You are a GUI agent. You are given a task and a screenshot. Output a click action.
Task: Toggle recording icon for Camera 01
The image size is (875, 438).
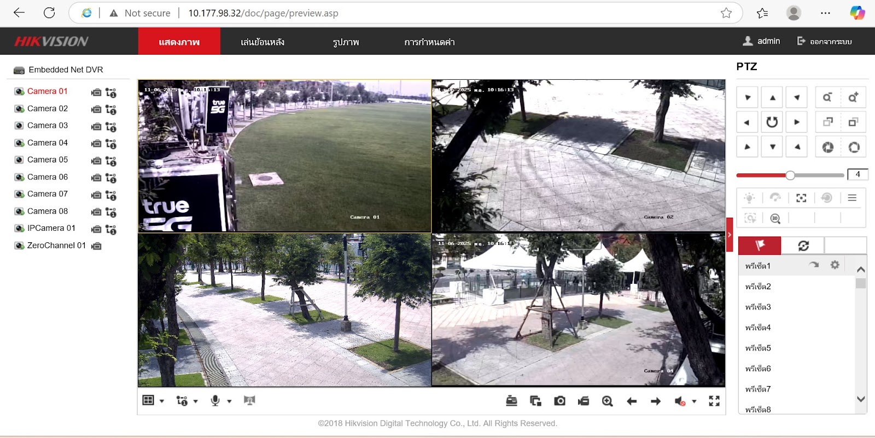96,92
